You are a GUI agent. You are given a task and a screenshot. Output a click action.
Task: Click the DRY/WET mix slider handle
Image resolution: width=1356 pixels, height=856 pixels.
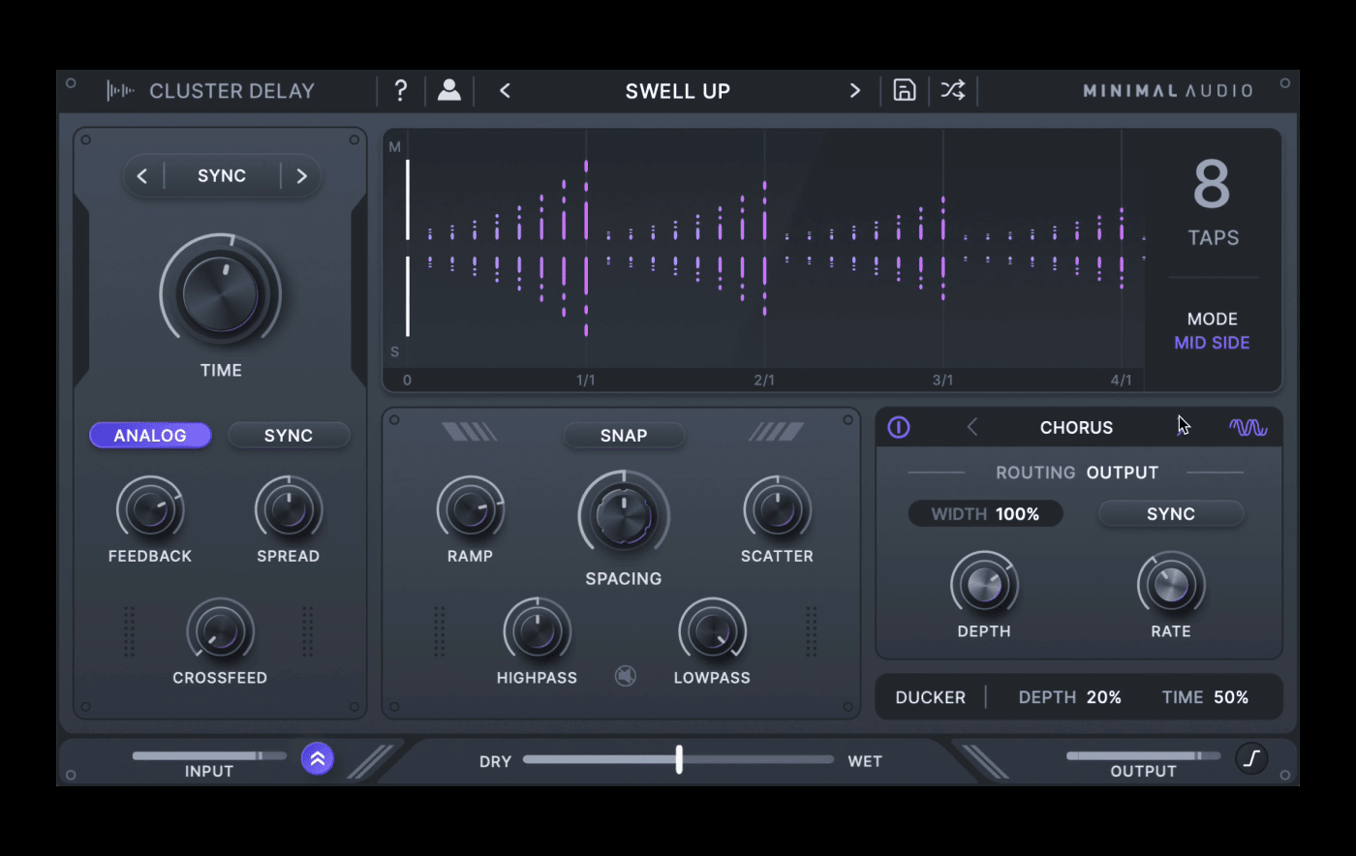(679, 759)
